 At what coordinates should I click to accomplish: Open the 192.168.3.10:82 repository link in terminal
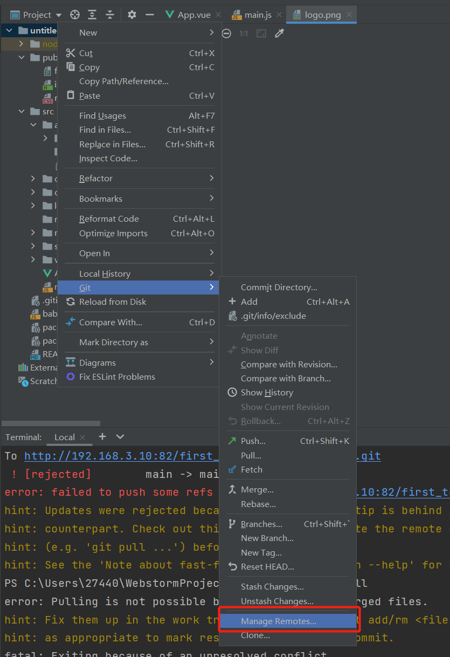(121, 456)
